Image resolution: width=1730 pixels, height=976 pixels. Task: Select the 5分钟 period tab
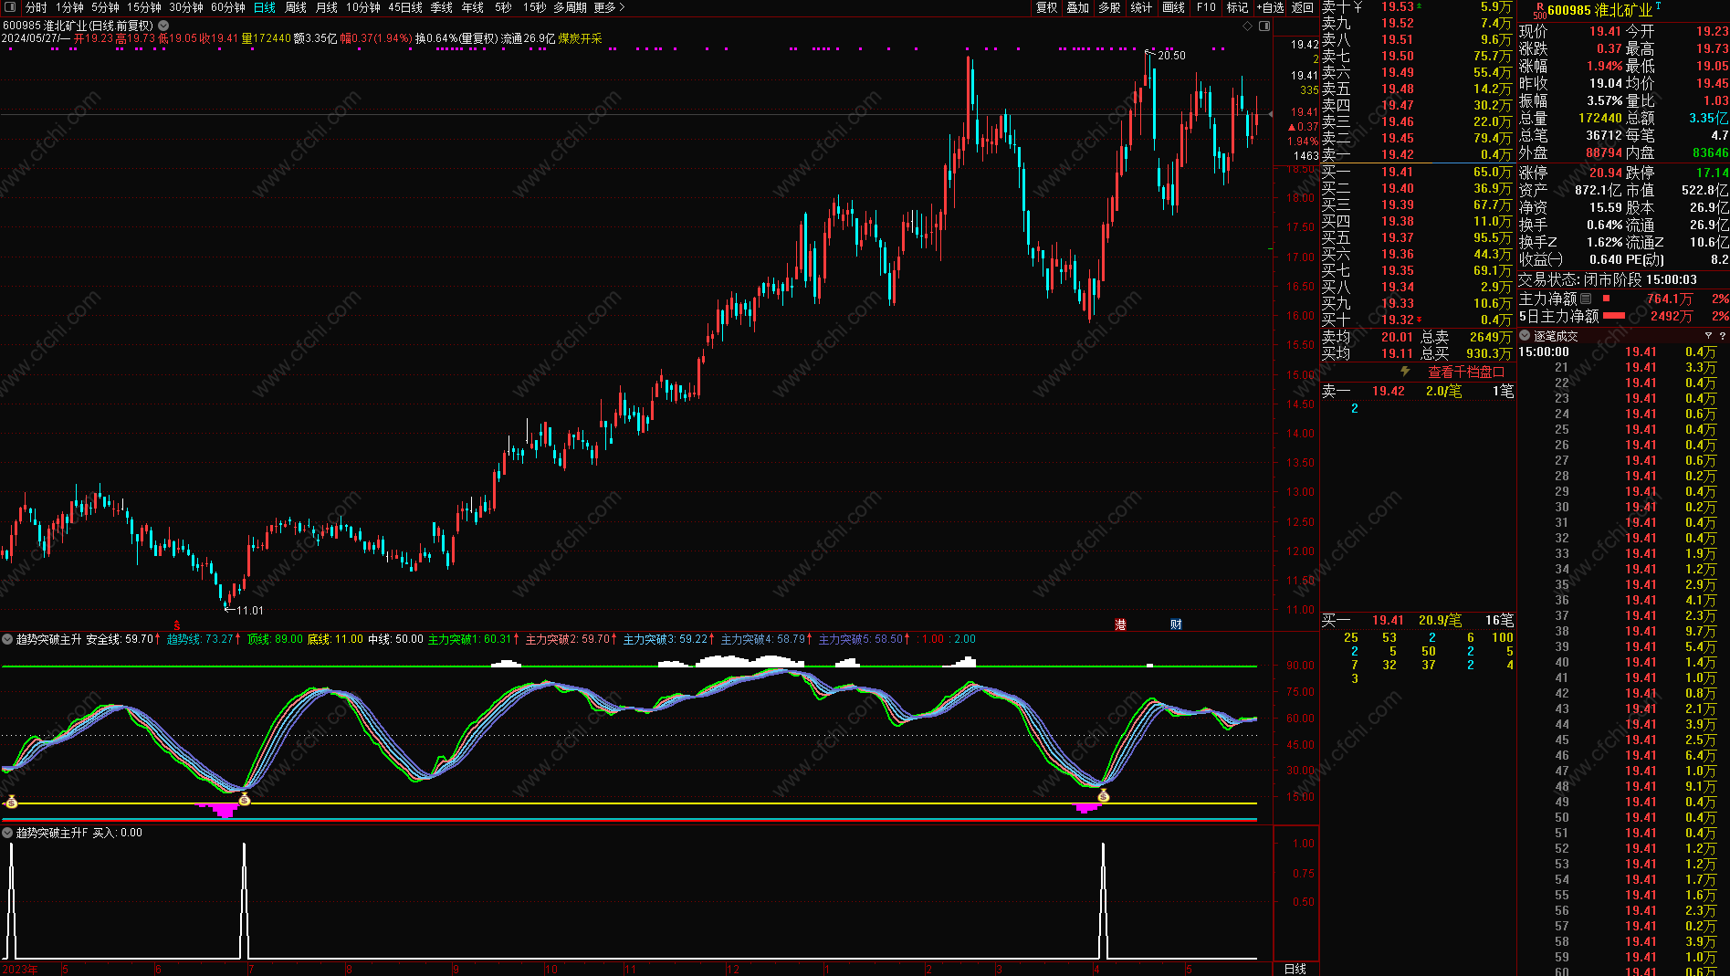tap(105, 7)
